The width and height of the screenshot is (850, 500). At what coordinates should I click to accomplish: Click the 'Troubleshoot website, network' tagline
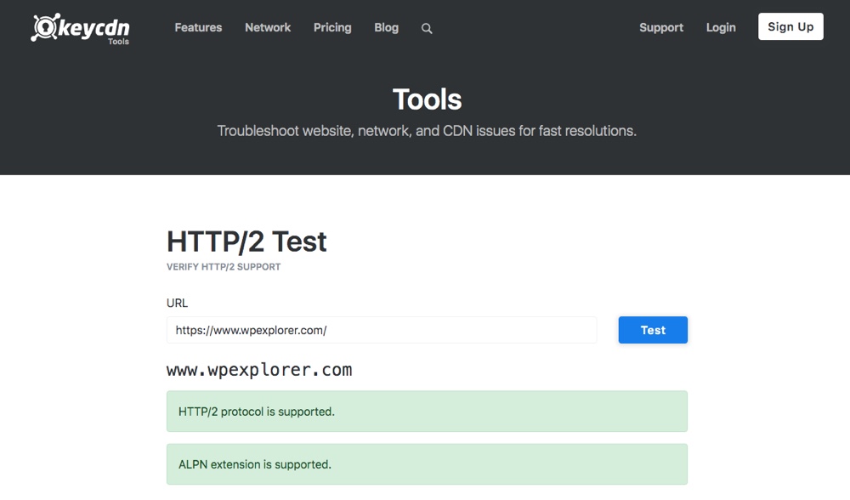click(427, 131)
